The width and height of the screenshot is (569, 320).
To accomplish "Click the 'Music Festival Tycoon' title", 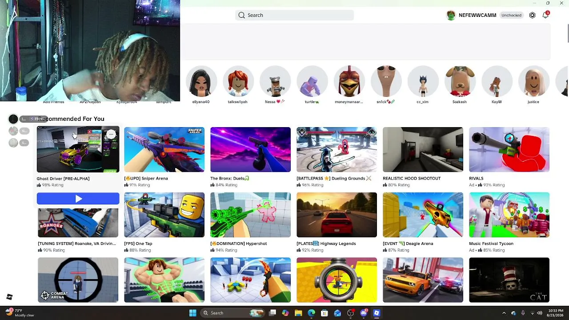I will pyautogui.click(x=491, y=244).
